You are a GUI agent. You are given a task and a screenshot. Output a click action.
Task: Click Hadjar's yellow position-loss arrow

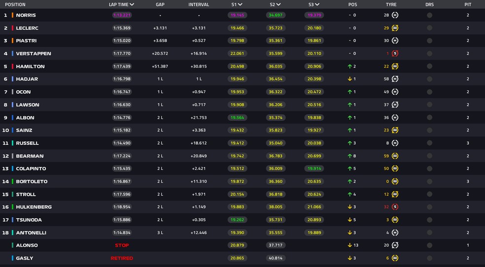[x=350, y=79]
